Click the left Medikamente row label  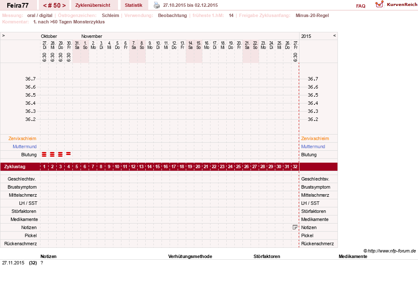(x=24, y=219)
